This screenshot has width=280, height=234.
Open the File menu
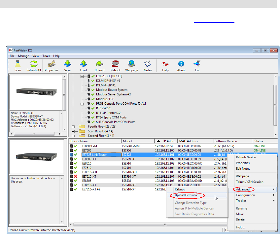12,56
